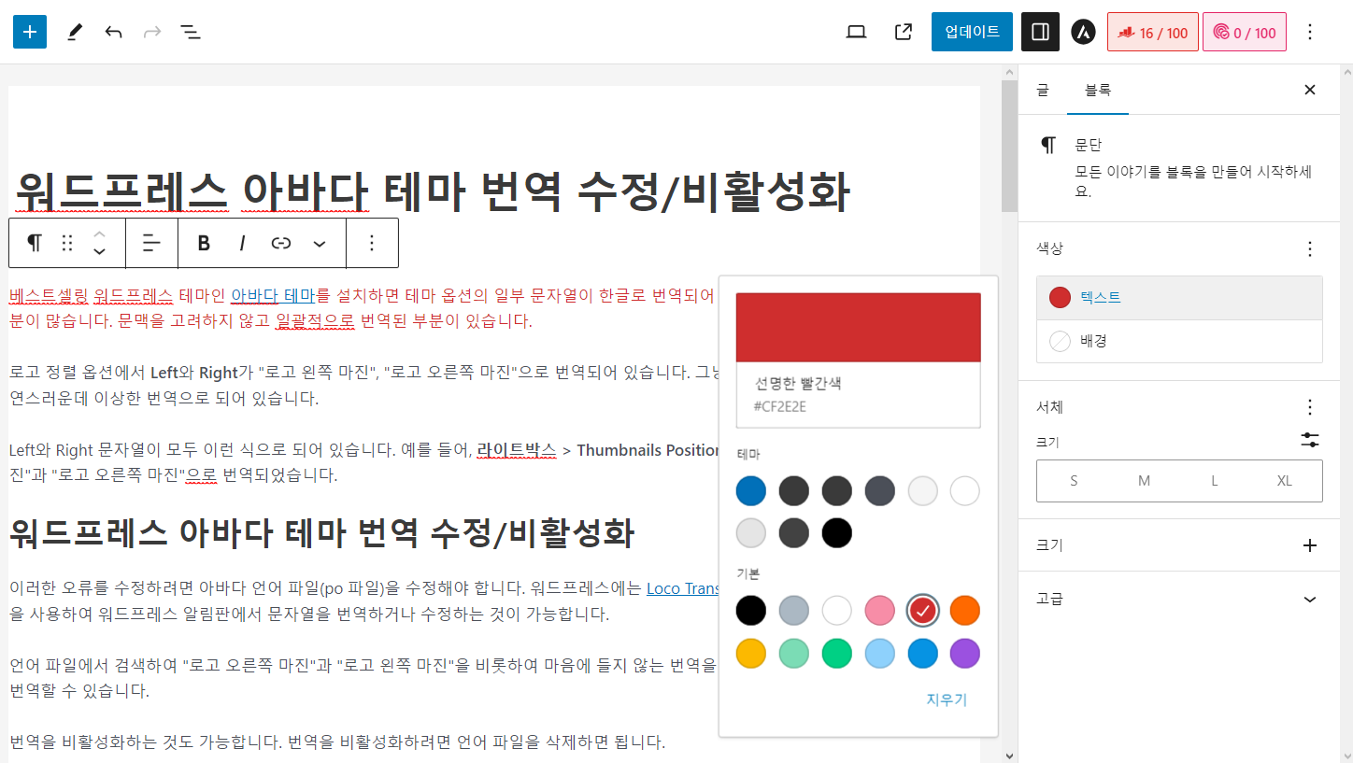Change paragraph block type icon
Screen dimensions: 1353x763
[35, 243]
